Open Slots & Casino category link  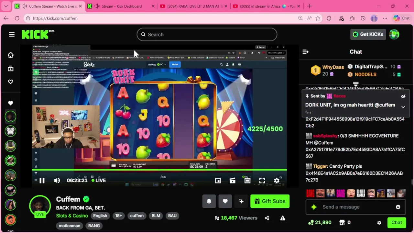point(72,216)
